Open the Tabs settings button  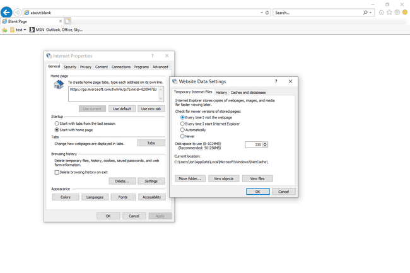tap(151, 143)
